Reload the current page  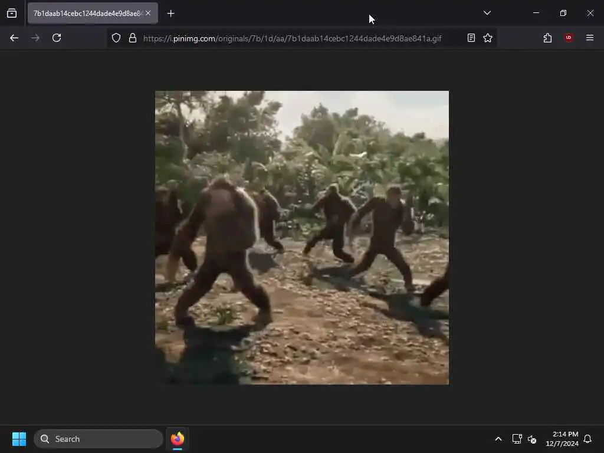pyautogui.click(x=57, y=38)
